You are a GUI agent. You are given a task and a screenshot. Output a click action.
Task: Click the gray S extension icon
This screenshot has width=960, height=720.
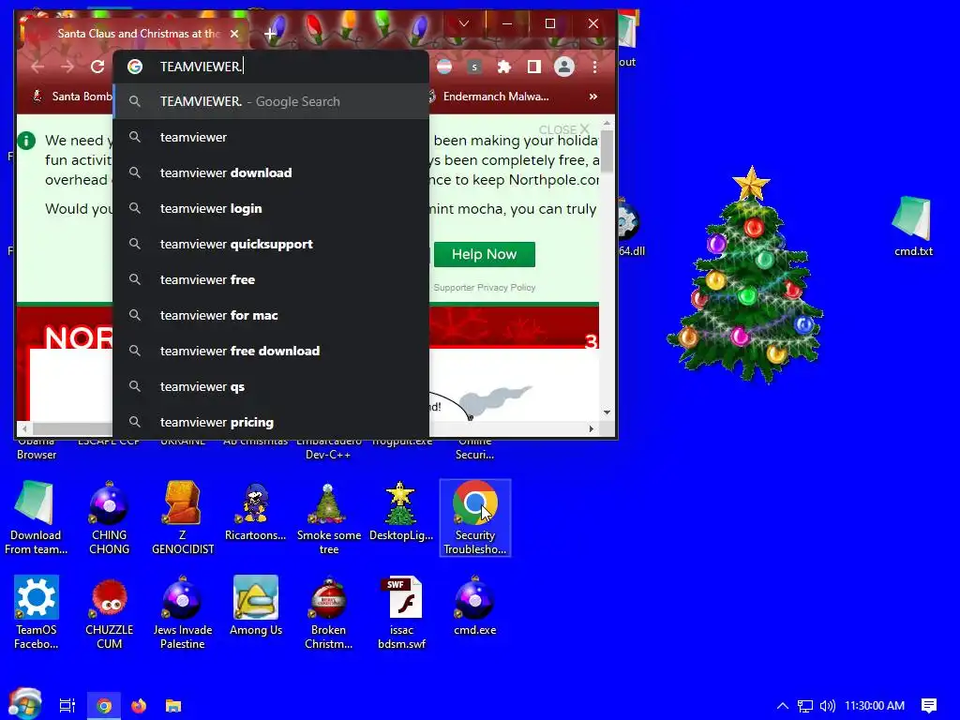coord(473,67)
